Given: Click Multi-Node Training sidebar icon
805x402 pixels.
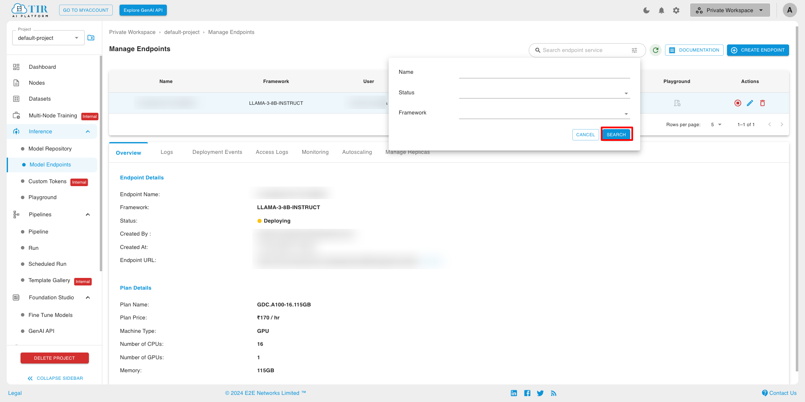Looking at the screenshot, I should [x=16, y=115].
